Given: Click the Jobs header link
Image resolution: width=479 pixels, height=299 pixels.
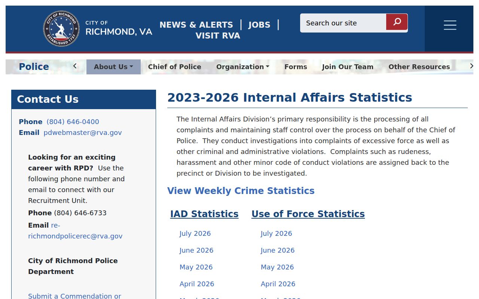Looking at the screenshot, I should [x=259, y=25].
